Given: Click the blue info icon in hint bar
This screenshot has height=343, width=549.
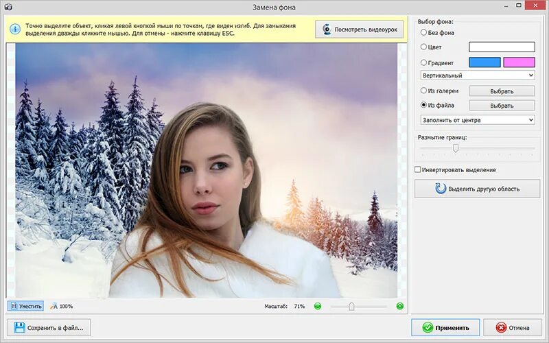Looking at the screenshot, I should pyautogui.click(x=15, y=29).
